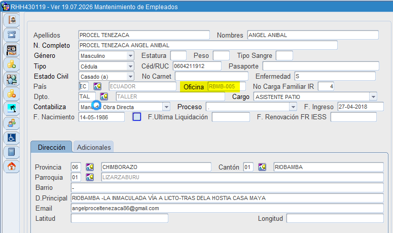Open the wheelchair disability icon

point(12,138)
